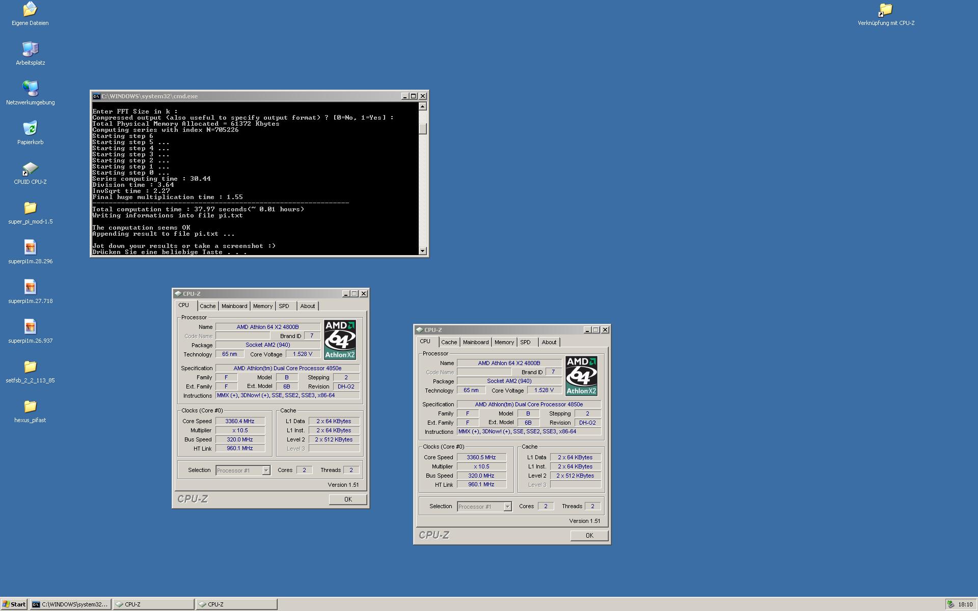978x611 pixels.
Task: Click Revision field in left CPU-Z window
Action: tap(346, 386)
